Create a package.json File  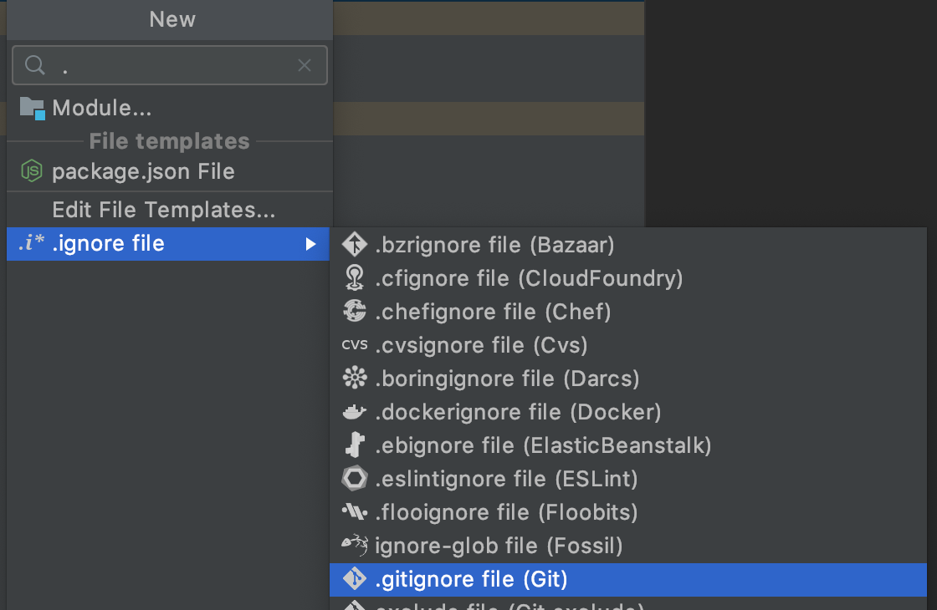point(170,172)
